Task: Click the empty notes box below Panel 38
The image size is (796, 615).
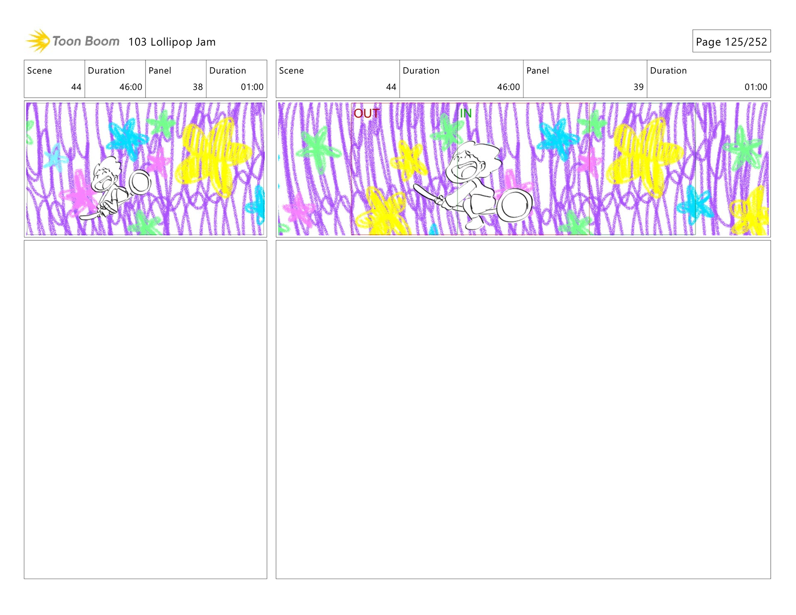Action: (x=145, y=409)
